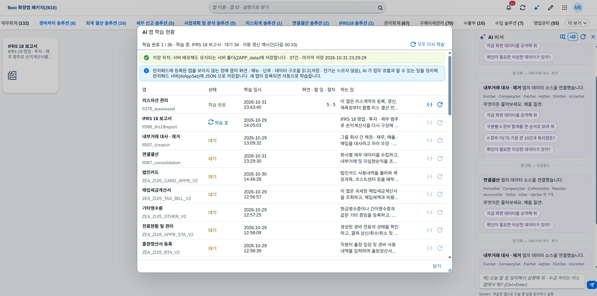Open the ME user avatar
The height and width of the screenshot is (296, 597).
click(578, 8)
